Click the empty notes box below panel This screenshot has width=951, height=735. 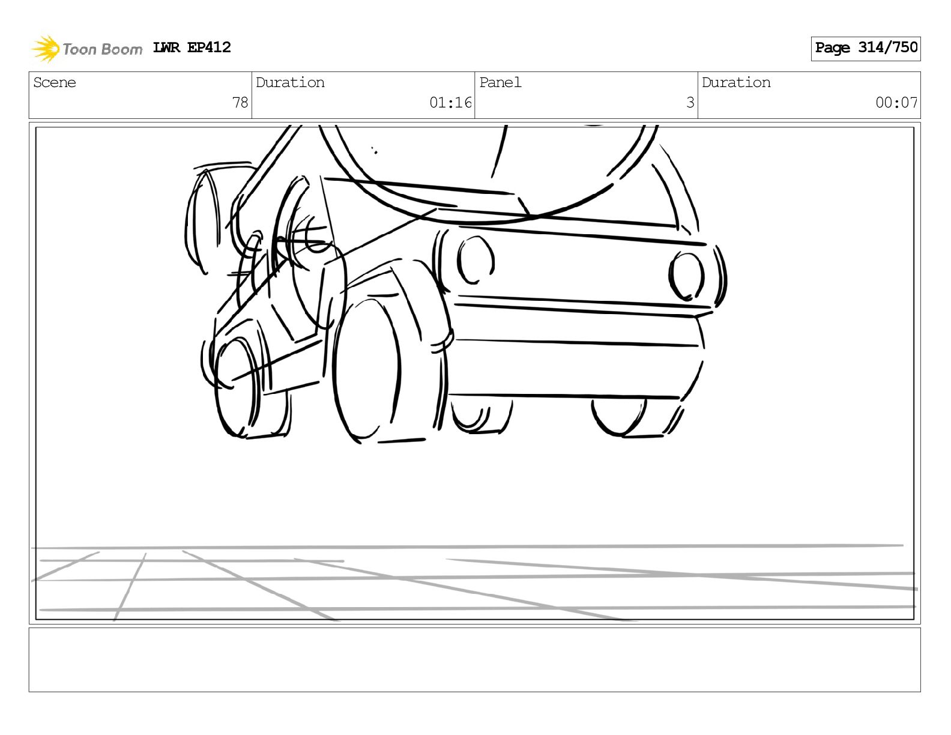[474, 659]
